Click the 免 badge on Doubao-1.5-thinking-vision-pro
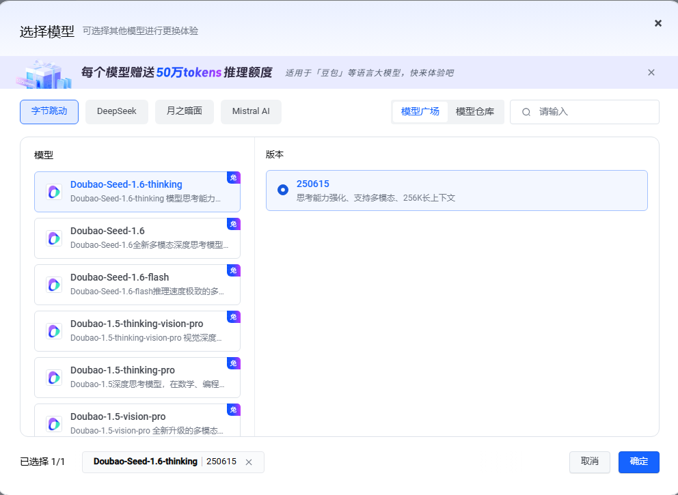 pos(234,317)
